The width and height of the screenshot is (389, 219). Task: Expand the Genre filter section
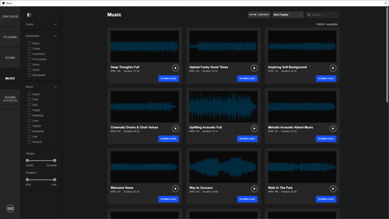point(55,24)
